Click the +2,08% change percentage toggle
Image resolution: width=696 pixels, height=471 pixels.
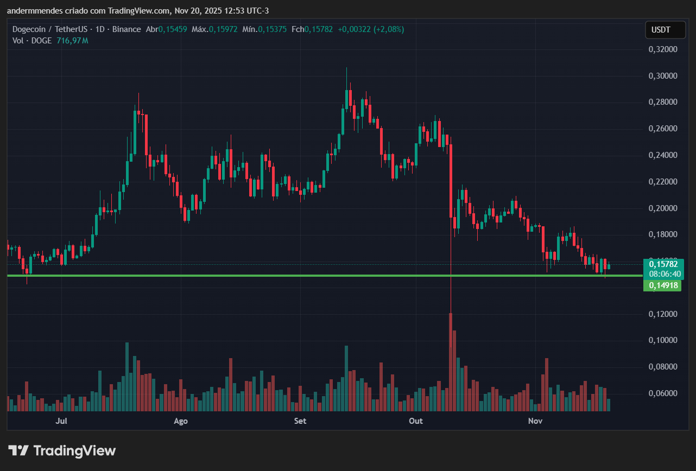[x=389, y=29]
